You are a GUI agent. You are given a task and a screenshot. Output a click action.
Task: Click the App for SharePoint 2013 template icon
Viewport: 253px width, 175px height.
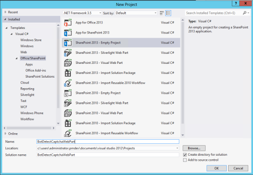68,33
